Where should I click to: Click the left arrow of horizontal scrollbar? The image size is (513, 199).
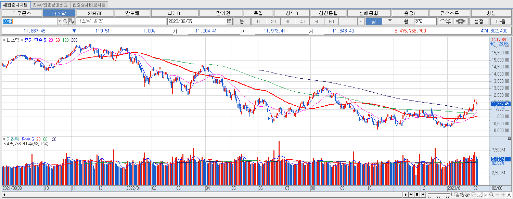(x=3, y=195)
